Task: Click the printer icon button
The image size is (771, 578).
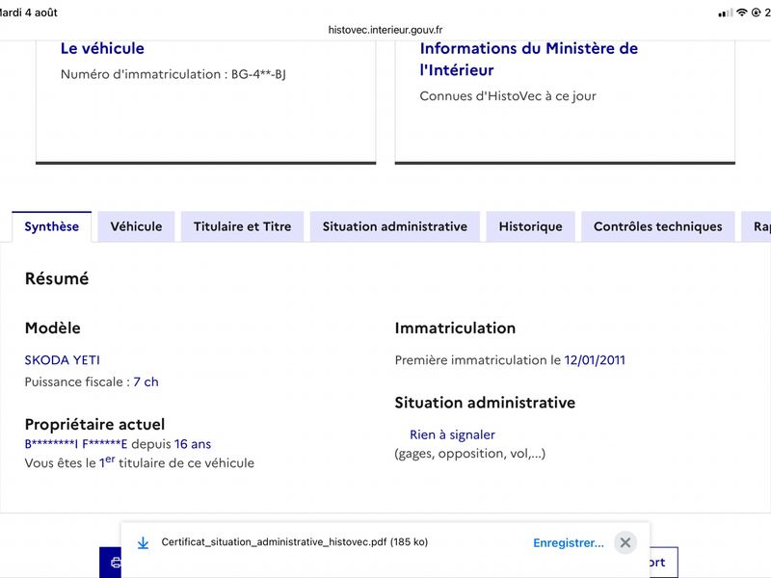Action: pyautogui.click(x=111, y=563)
